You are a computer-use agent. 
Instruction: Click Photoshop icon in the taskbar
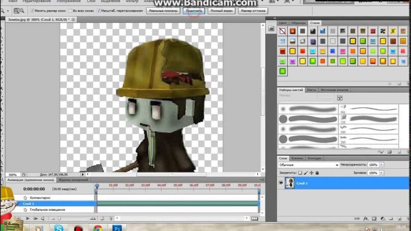coord(117,228)
